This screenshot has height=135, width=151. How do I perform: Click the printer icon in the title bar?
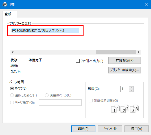coord(5,4)
